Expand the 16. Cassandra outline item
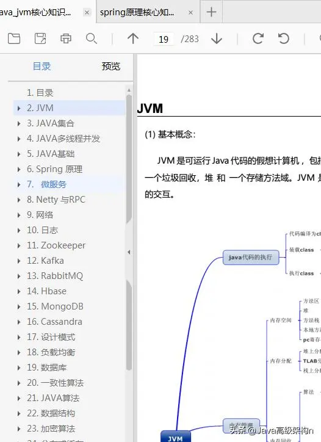 pos(19,322)
